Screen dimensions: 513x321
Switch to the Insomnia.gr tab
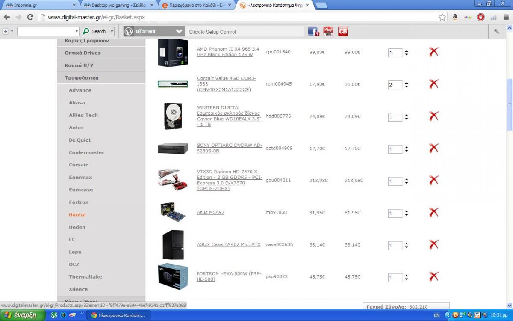pyautogui.click(x=40, y=5)
